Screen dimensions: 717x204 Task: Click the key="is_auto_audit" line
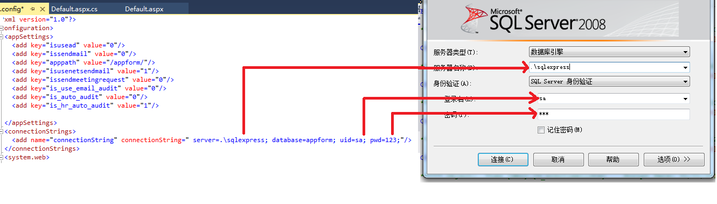(x=80, y=97)
